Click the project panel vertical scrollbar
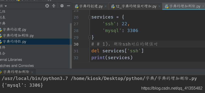This screenshot has width=205, height=93. tap(71, 46)
